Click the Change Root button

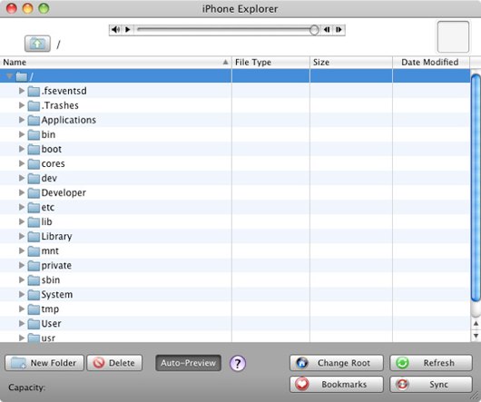337,363
